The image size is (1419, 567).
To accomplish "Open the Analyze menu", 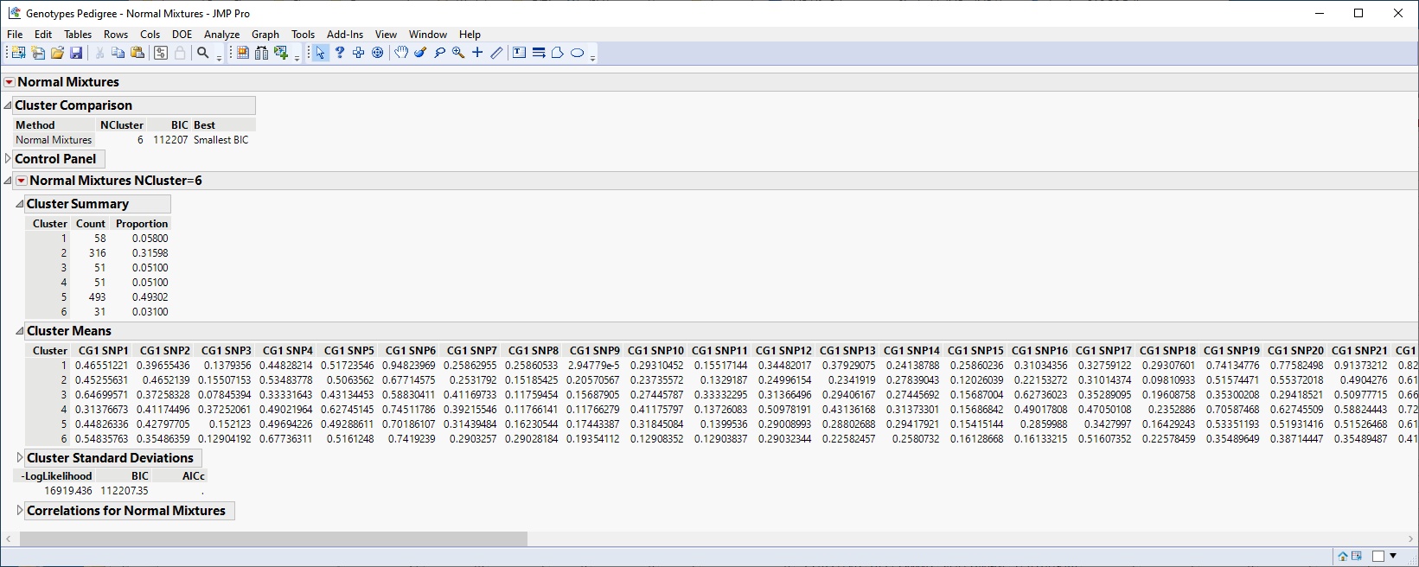I will click(221, 35).
